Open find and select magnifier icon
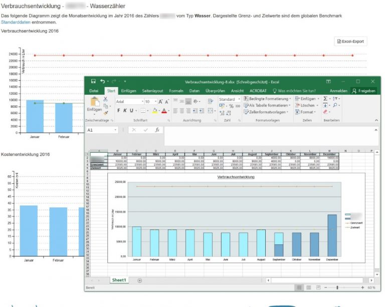 pyautogui.click(x=336, y=105)
